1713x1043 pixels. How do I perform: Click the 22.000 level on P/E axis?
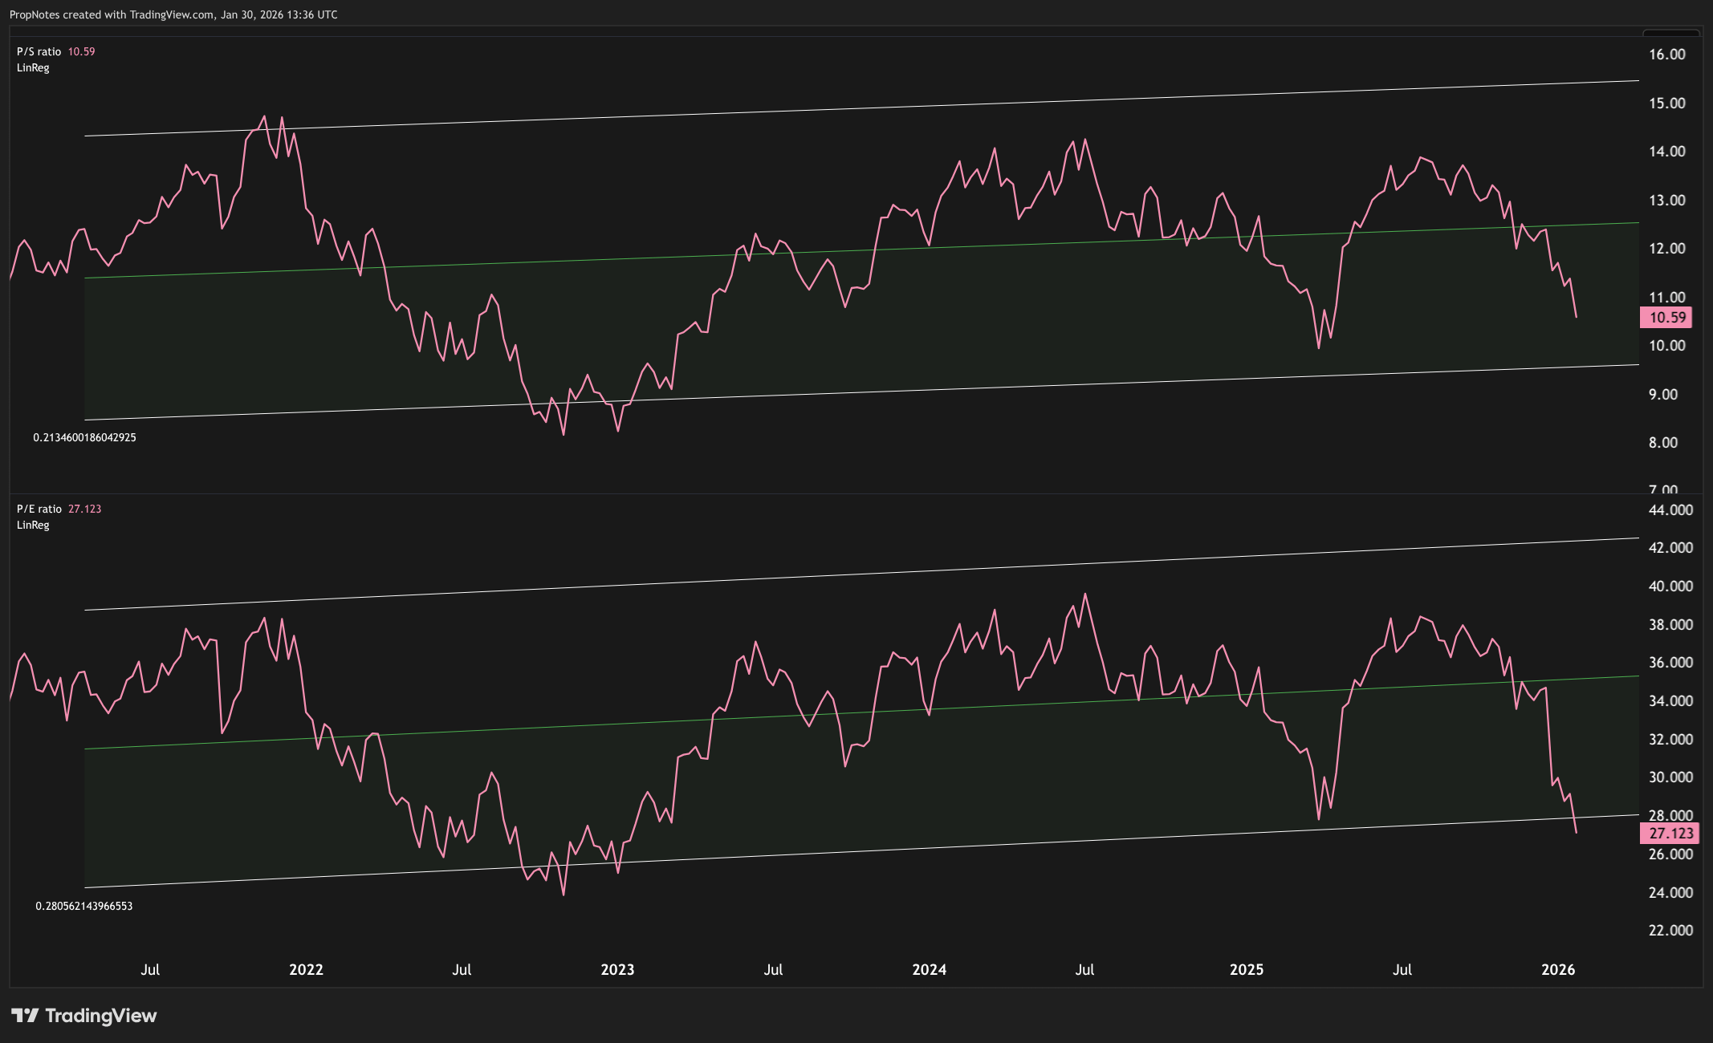(x=1670, y=931)
